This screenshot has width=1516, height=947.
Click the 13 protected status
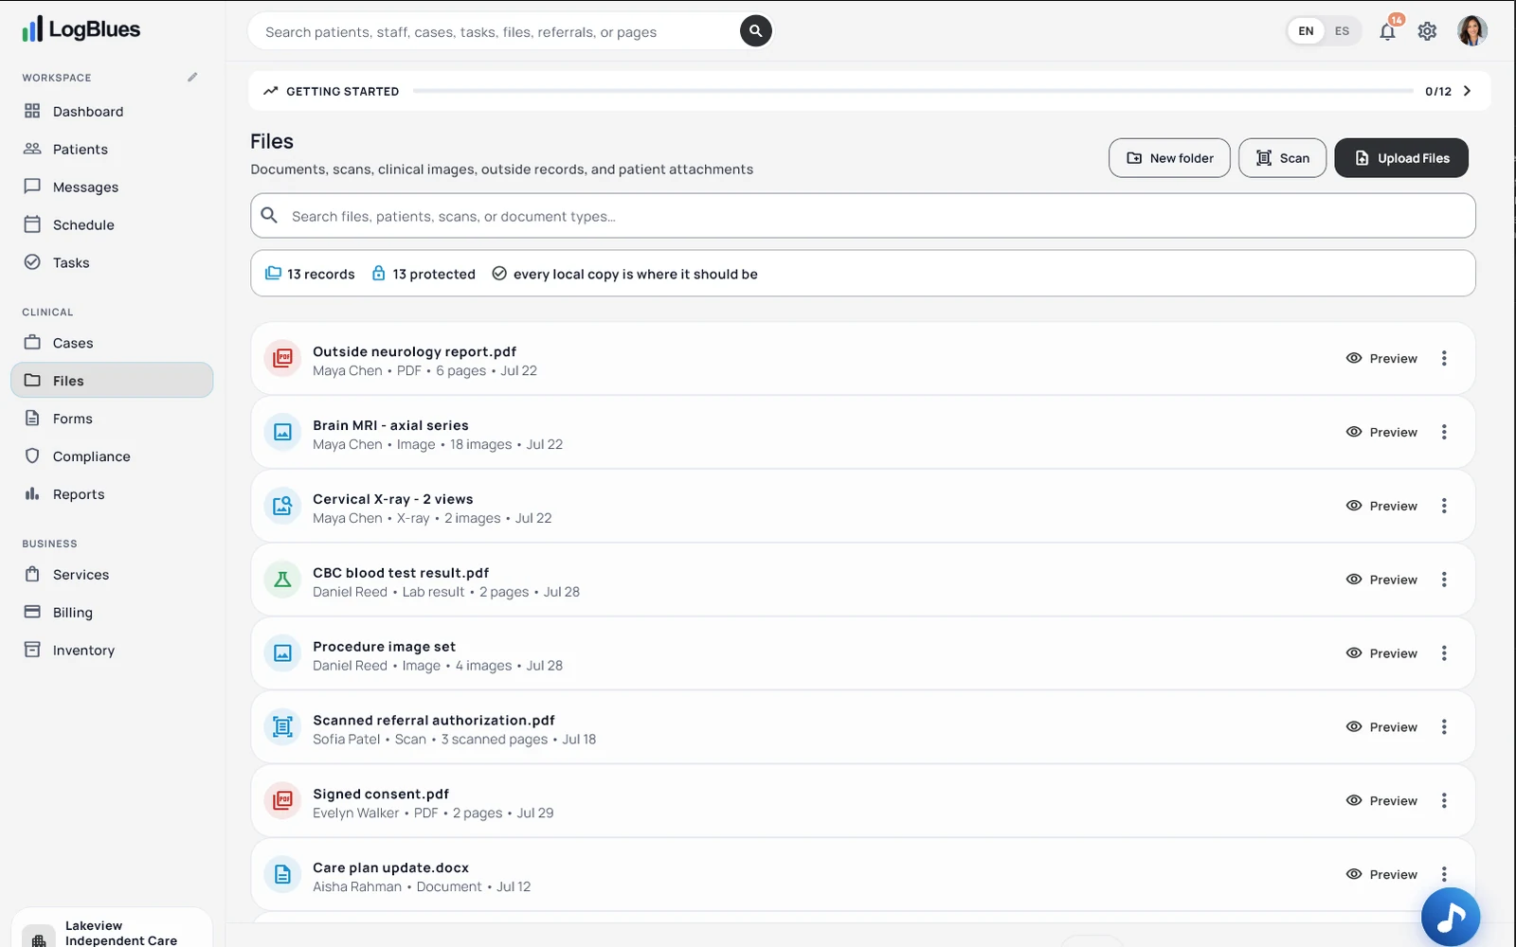424,274
